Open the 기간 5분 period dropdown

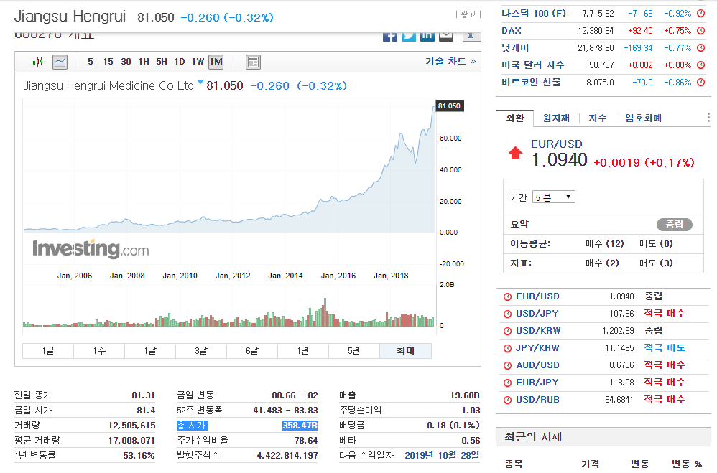[554, 197]
